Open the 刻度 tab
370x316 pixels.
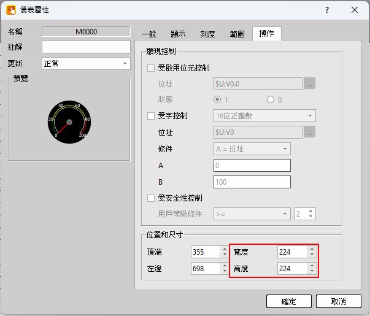(207, 34)
